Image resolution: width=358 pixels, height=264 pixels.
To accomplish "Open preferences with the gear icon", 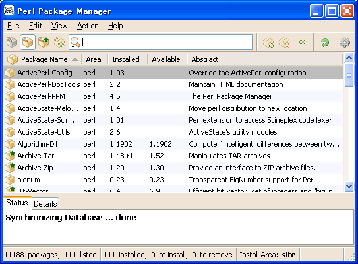I will tap(345, 42).
